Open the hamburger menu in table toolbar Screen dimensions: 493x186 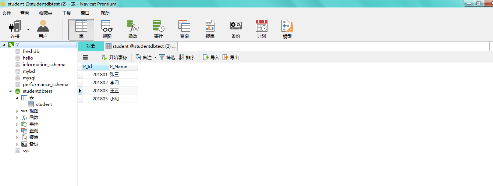coord(85,57)
